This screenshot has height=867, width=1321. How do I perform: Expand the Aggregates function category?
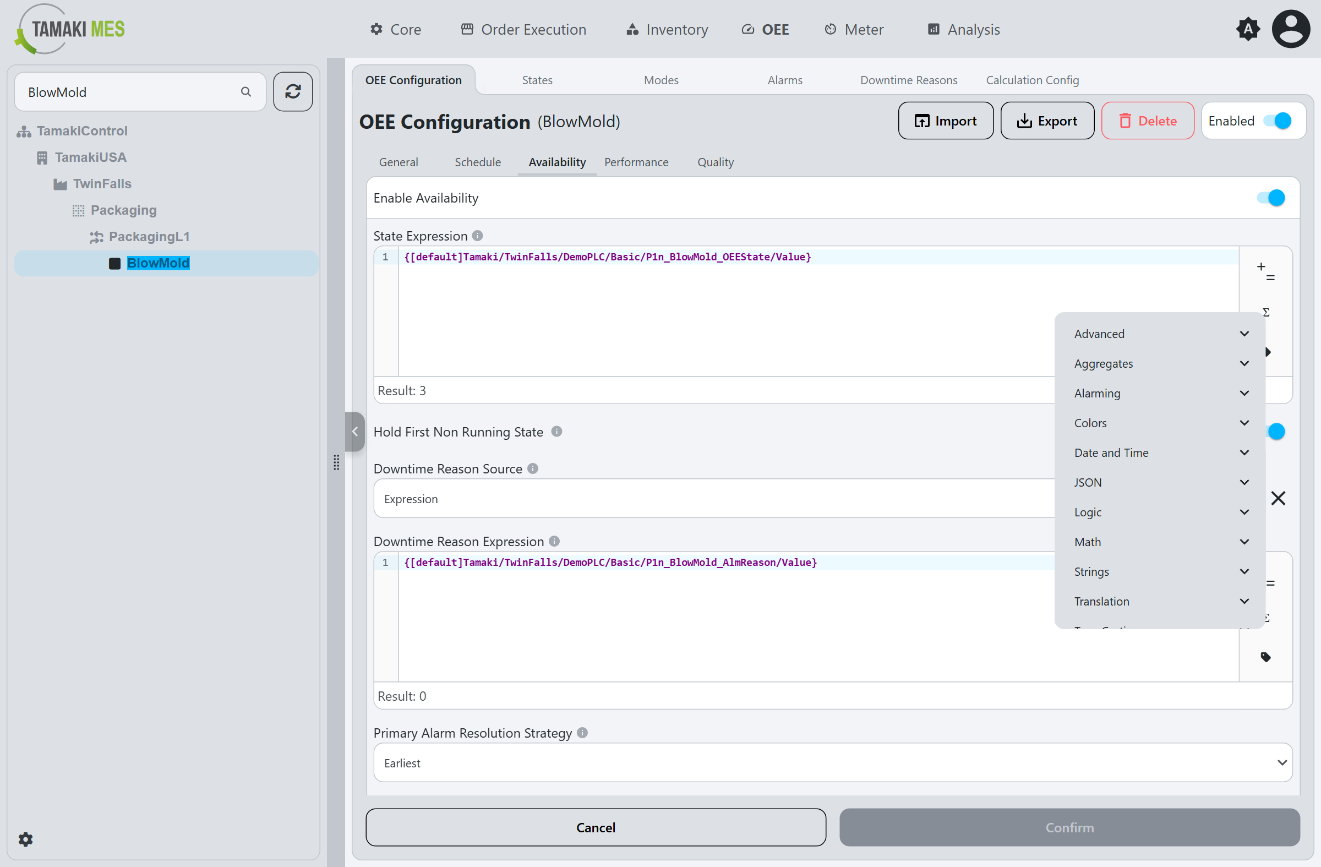tap(1161, 363)
